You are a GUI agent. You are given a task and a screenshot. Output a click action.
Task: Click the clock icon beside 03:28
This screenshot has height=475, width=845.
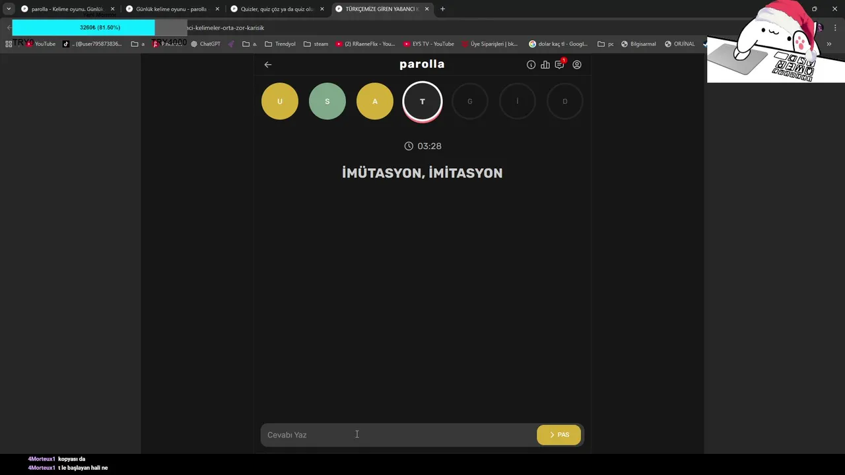point(409,146)
